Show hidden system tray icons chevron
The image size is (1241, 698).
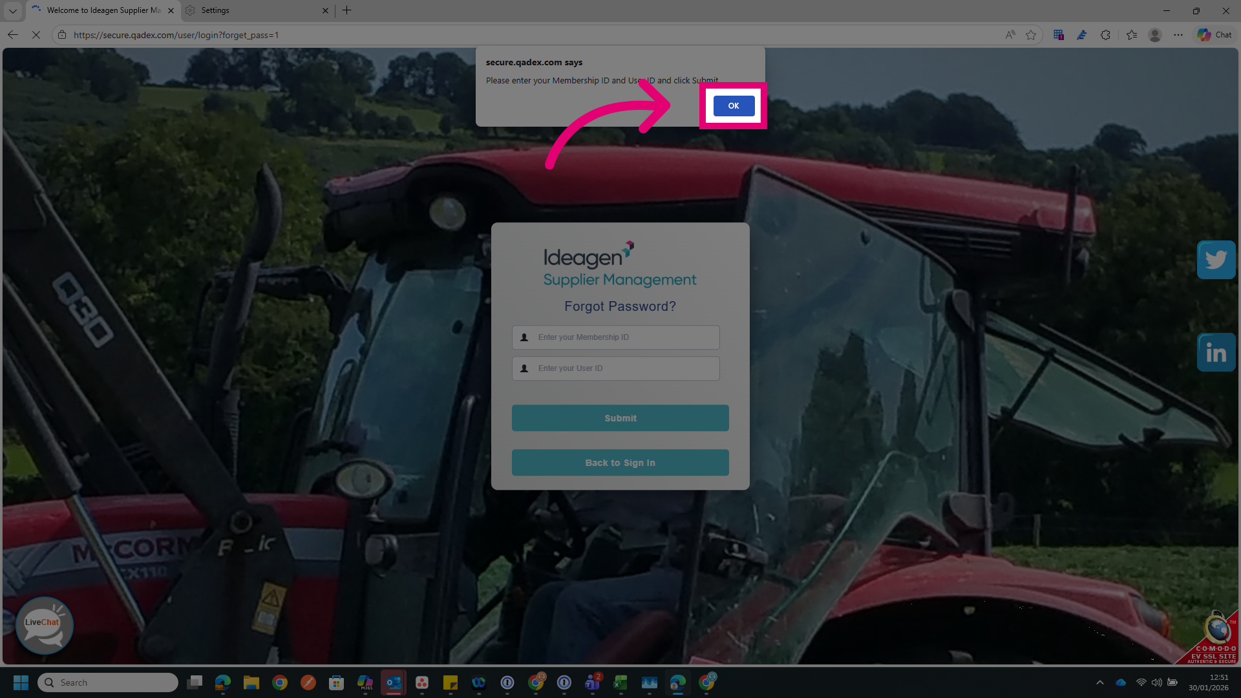tap(1100, 682)
